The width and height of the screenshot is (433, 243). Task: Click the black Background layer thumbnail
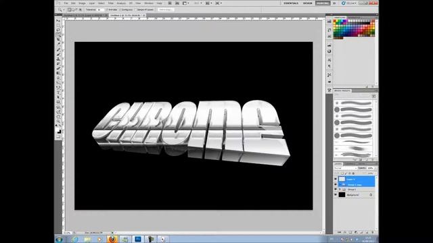point(342,195)
